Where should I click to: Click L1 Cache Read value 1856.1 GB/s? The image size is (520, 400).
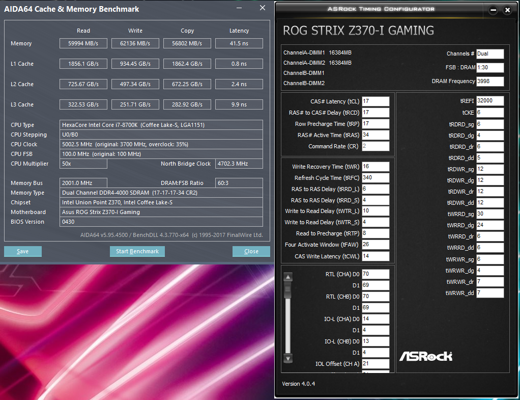point(83,64)
